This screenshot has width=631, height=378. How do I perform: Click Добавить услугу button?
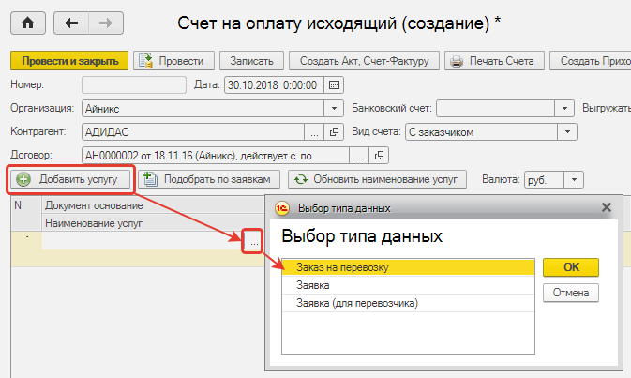point(71,179)
